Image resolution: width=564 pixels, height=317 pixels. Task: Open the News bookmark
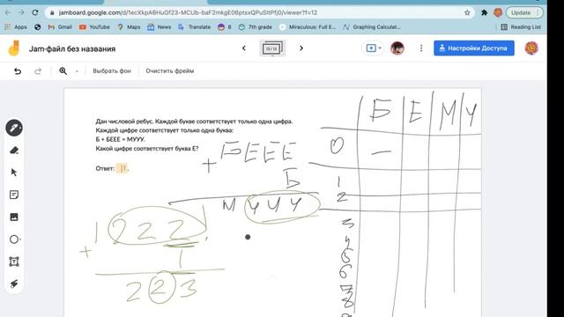160,27
